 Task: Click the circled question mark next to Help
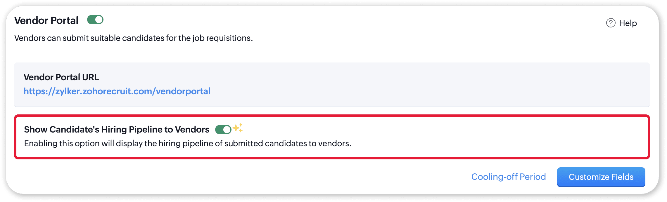pyautogui.click(x=611, y=23)
